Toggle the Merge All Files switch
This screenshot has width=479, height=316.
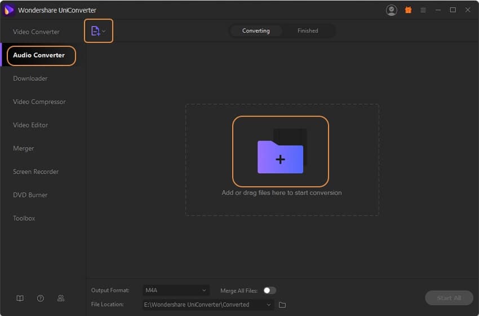click(x=270, y=290)
